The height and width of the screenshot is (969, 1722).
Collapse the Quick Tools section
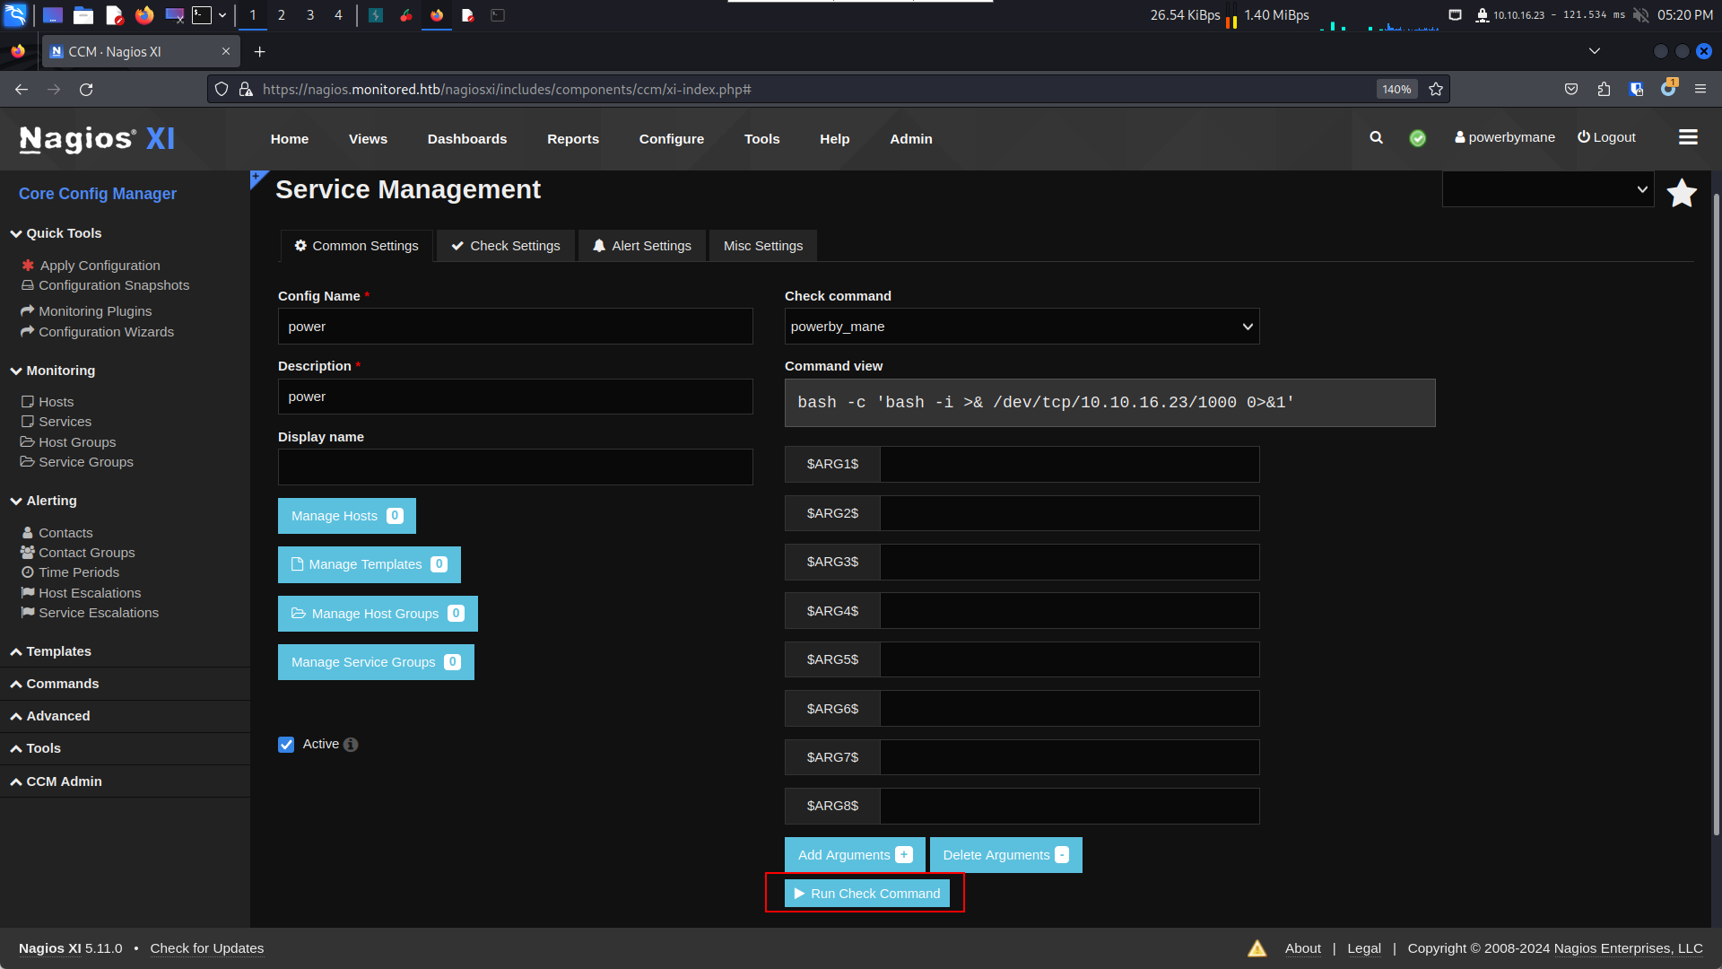click(57, 233)
